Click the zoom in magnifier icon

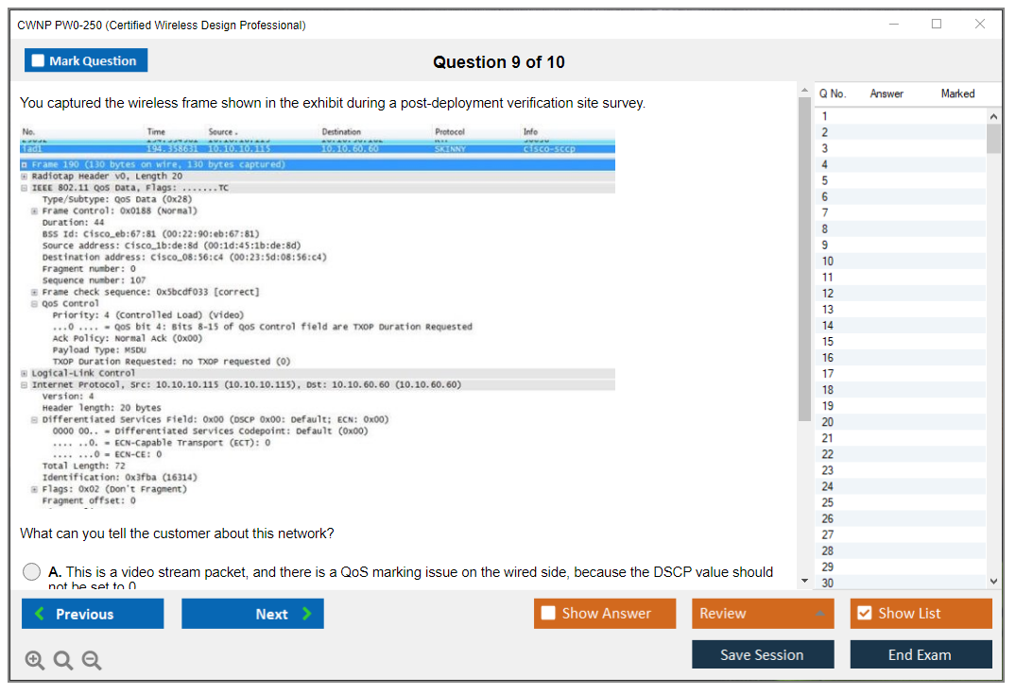pos(35,661)
